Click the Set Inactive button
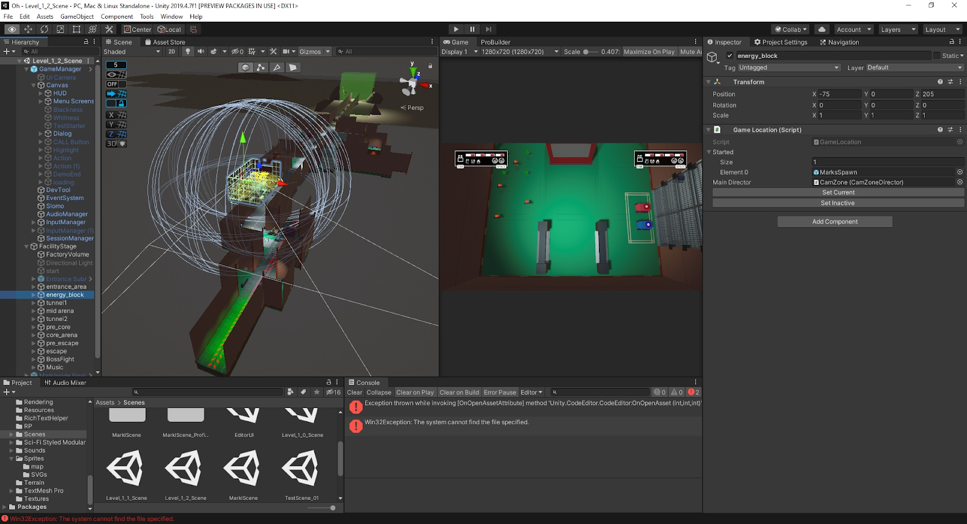 pyautogui.click(x=838, y=203)
